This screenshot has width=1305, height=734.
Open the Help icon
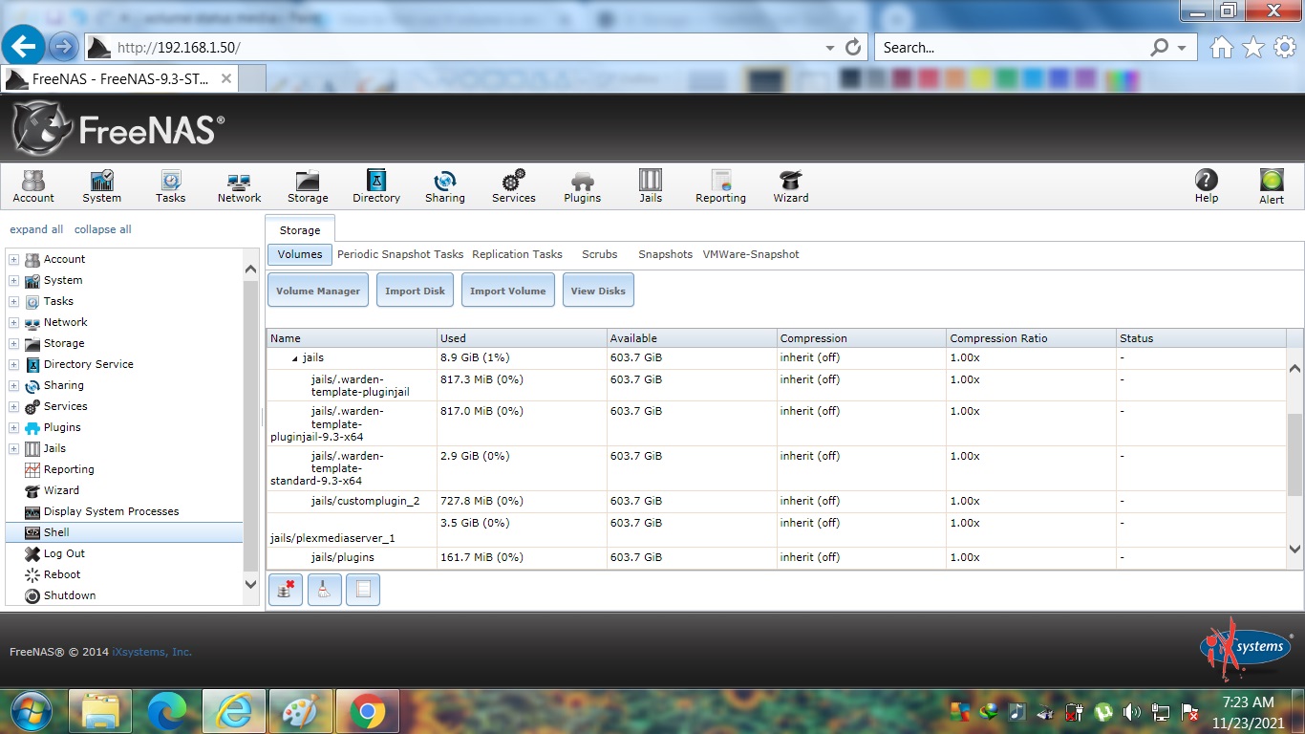click(1207, 186)
